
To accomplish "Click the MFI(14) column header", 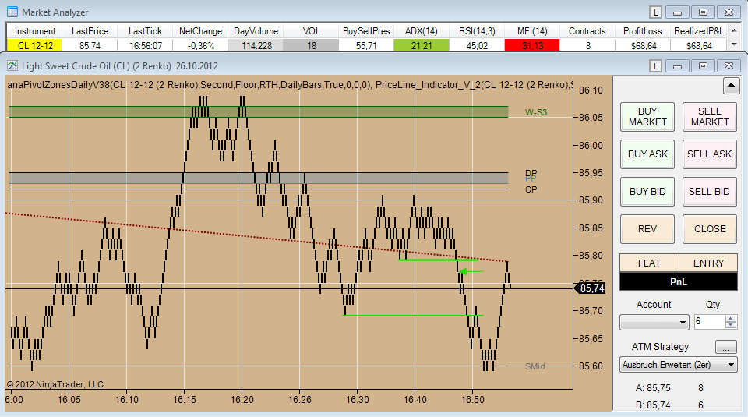I will coord(532,31).
